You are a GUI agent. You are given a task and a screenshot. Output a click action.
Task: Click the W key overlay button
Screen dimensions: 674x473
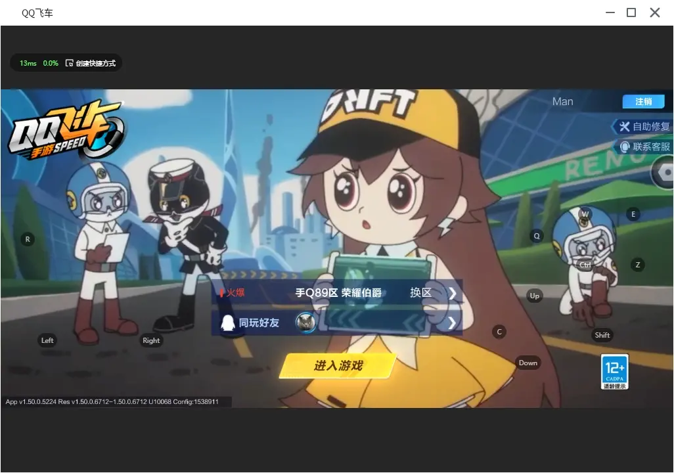pyautogui.click(x=585, y=214)
